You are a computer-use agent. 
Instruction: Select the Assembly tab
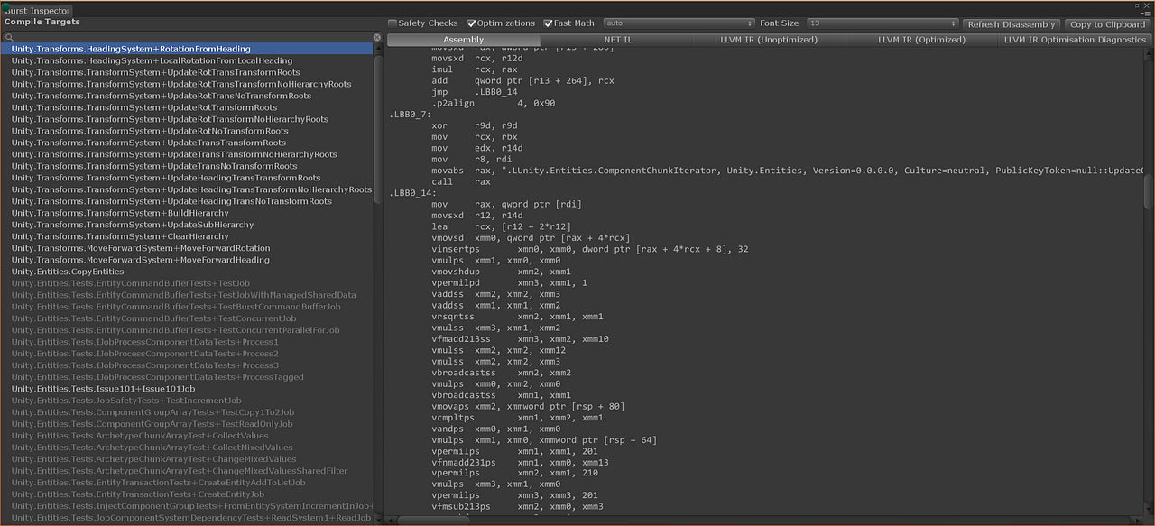(x=463, y=39)
